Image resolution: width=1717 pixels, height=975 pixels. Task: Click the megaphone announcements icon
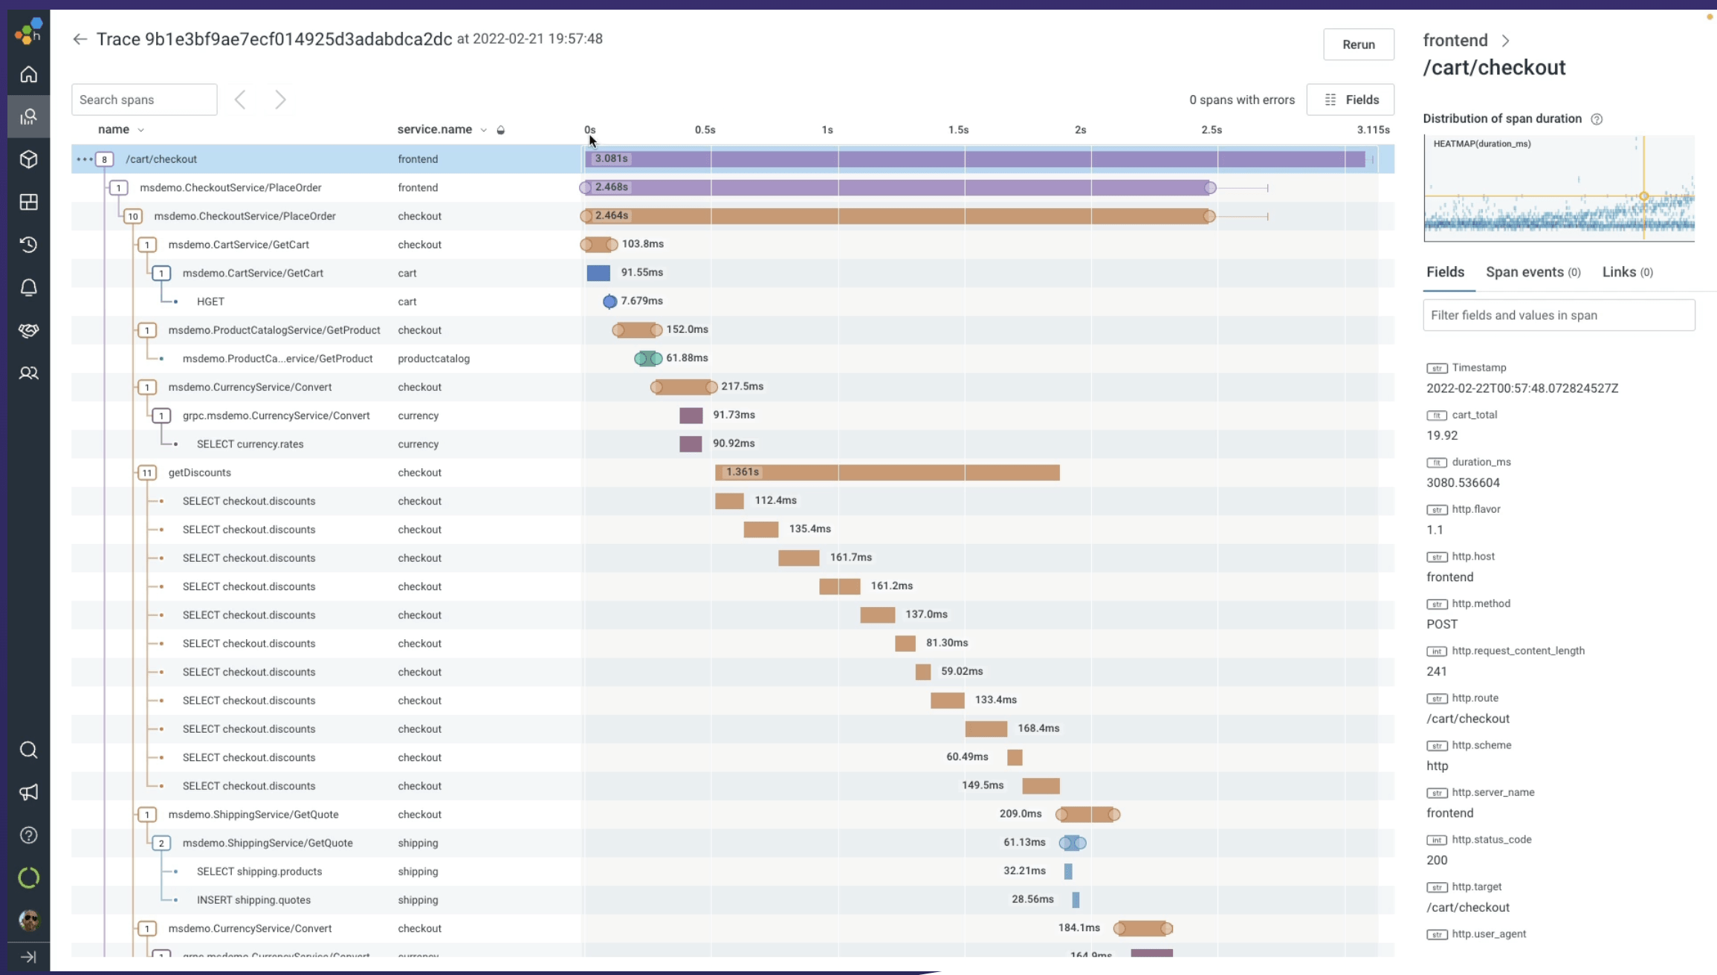[x=28, y=792]
